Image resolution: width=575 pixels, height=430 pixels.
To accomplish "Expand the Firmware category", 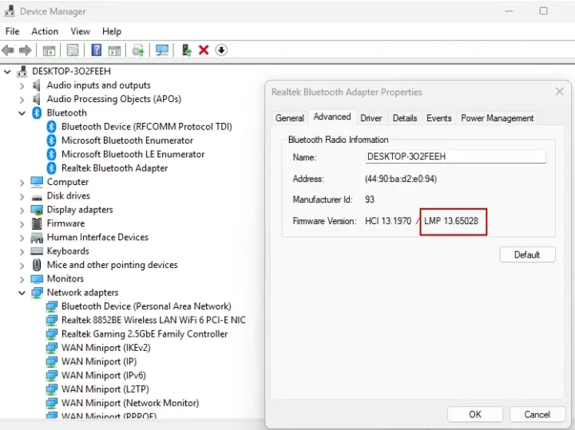I will [x=22, y=224].
